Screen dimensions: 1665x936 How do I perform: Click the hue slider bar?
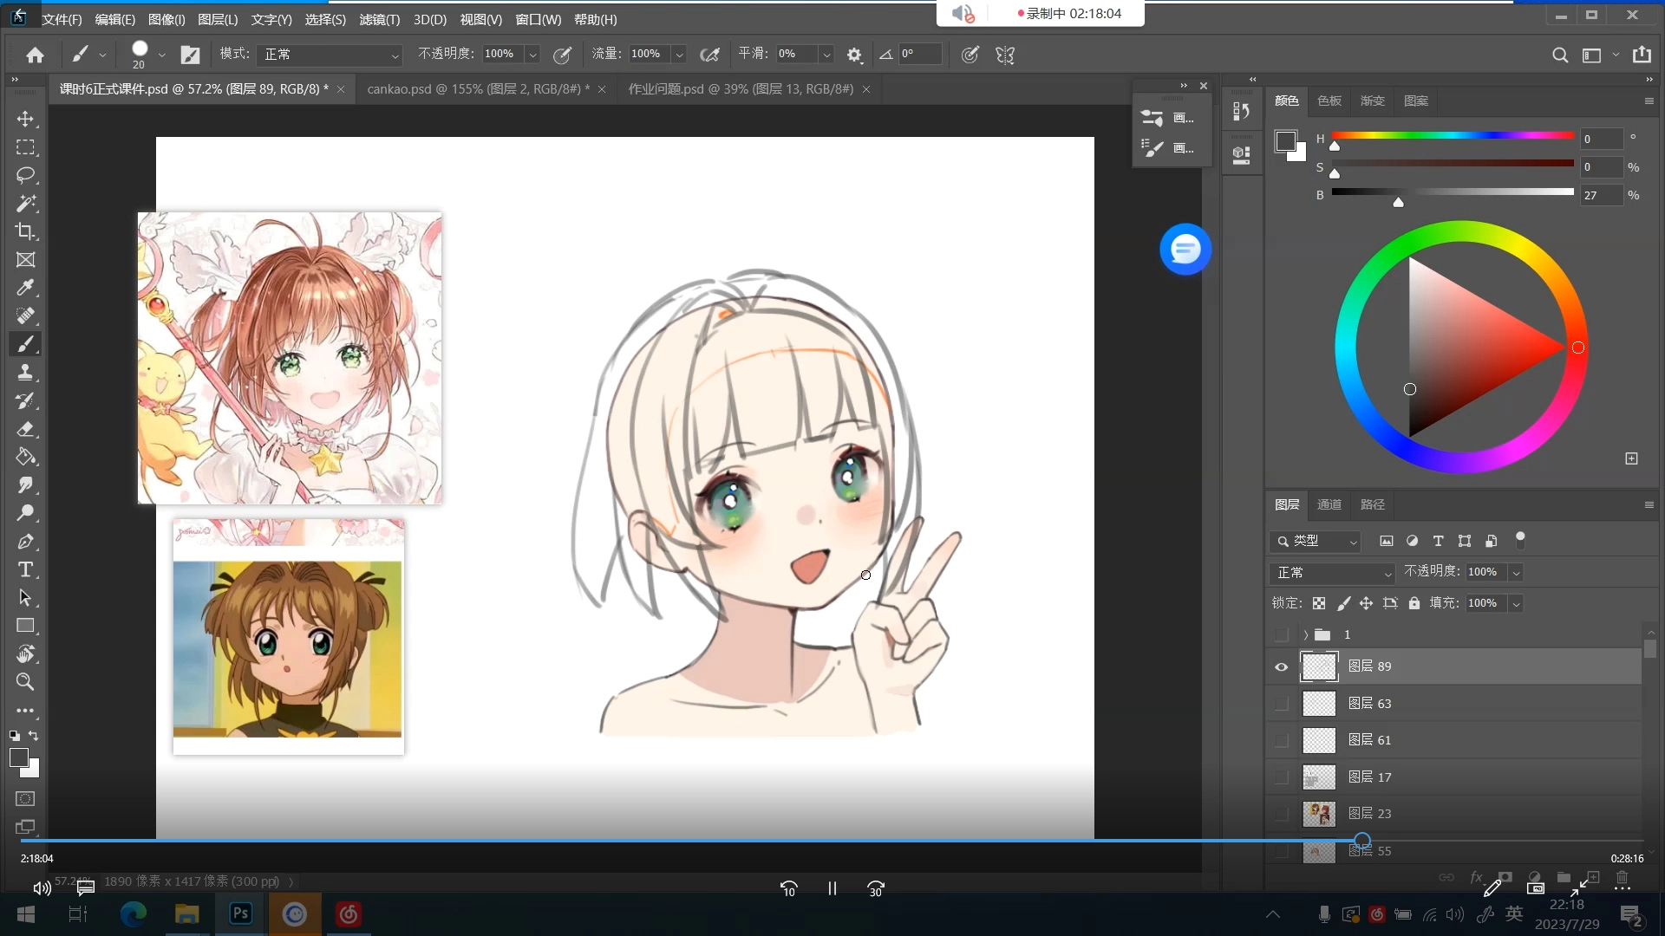tap(1452, 135)
